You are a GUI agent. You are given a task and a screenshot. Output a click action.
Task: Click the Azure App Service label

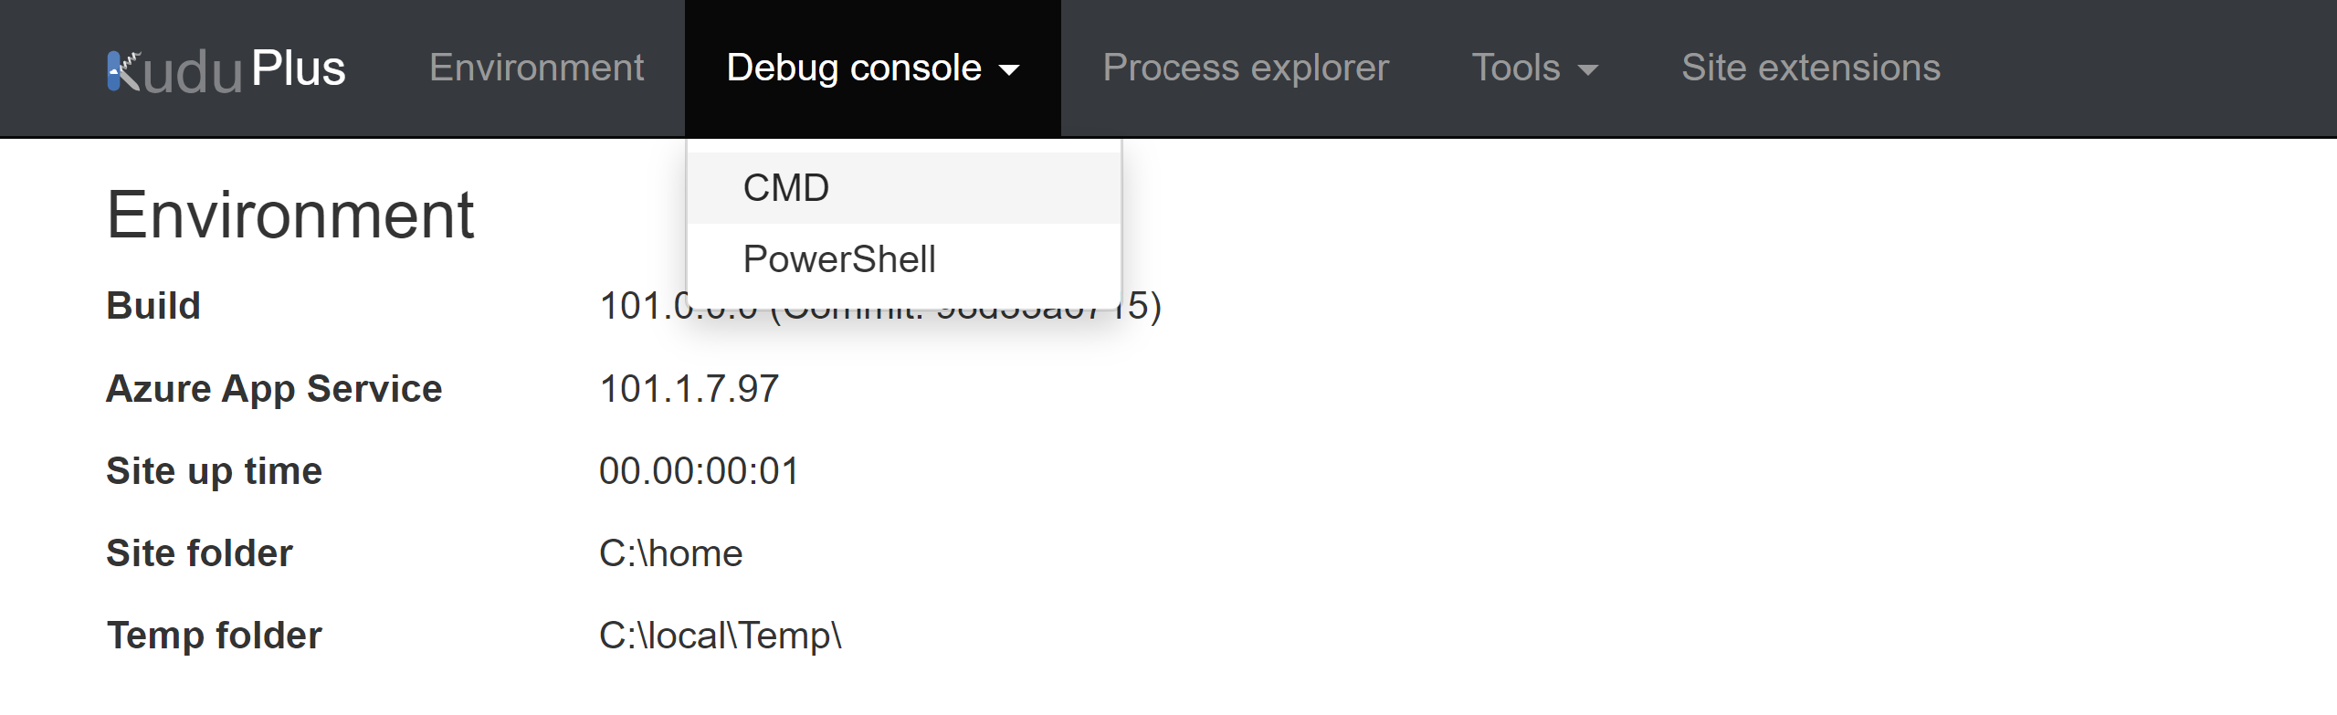pos(274,389)
